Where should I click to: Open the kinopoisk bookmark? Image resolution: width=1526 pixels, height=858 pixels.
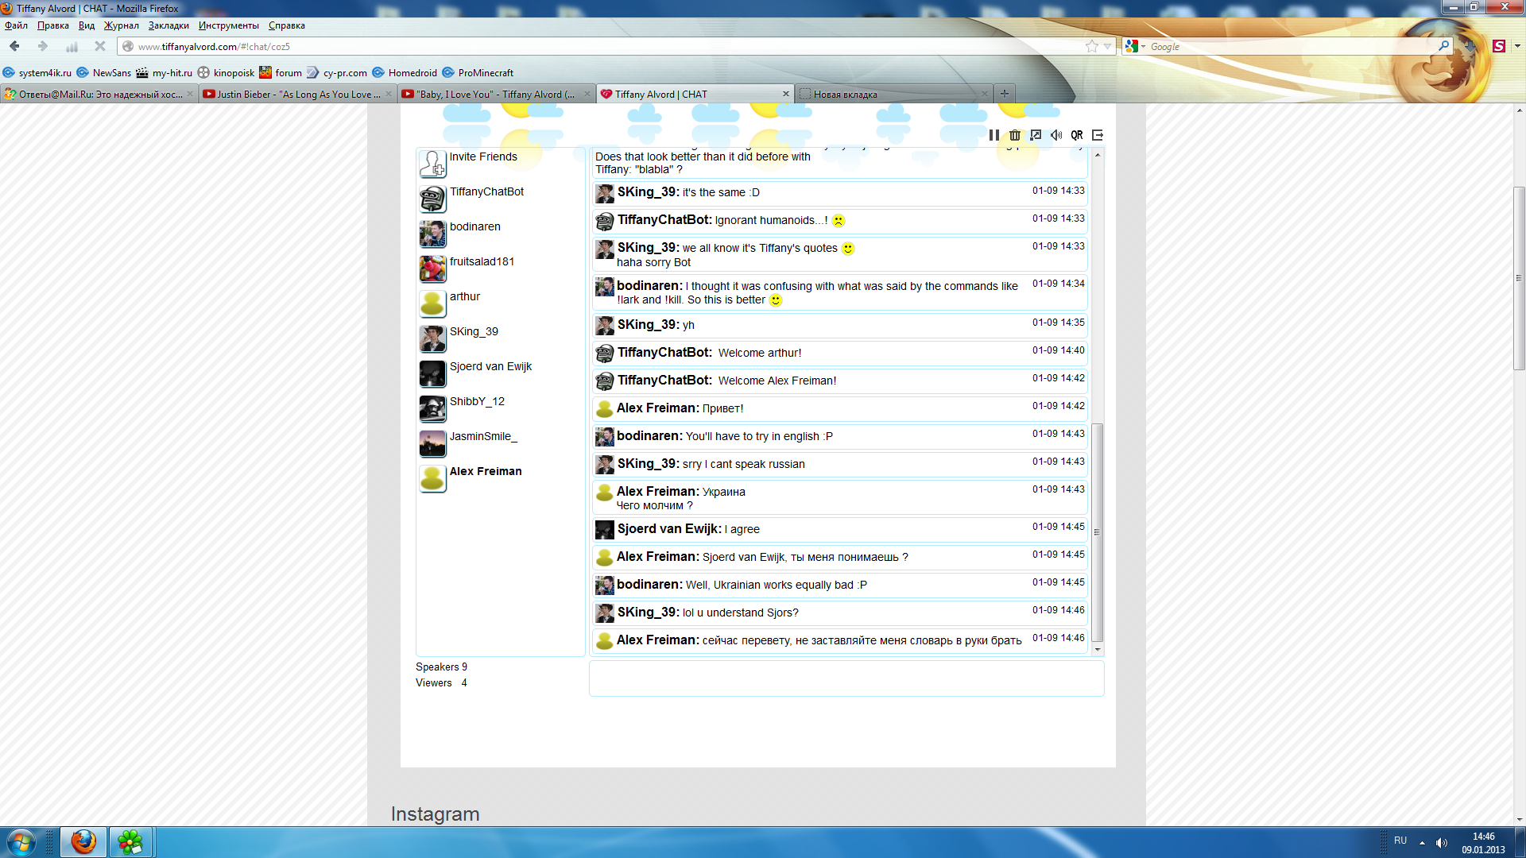[227, 72]
